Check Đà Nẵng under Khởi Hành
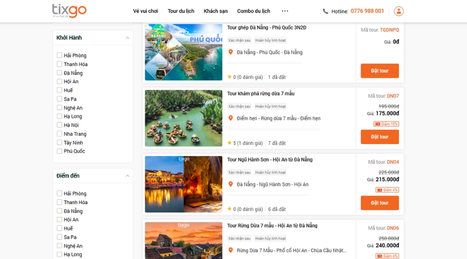The image size is (467, 259). [60, 73]
